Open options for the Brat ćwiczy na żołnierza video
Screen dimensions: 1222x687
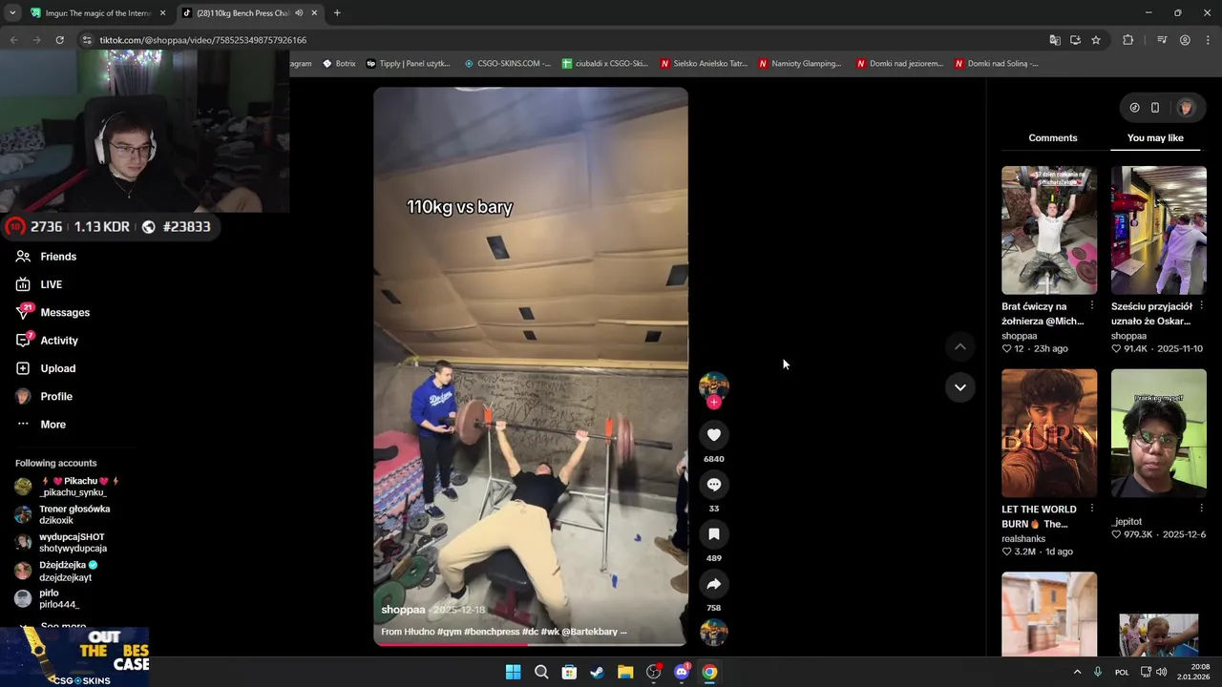click(x=1092, y=305)
